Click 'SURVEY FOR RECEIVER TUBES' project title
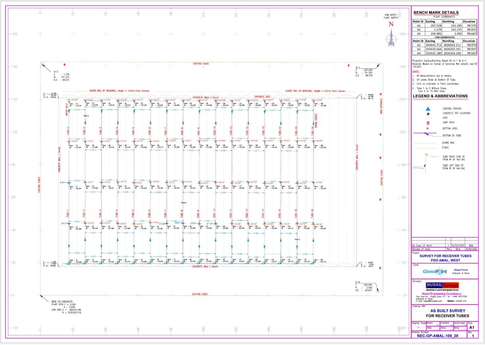 (445, 256)
